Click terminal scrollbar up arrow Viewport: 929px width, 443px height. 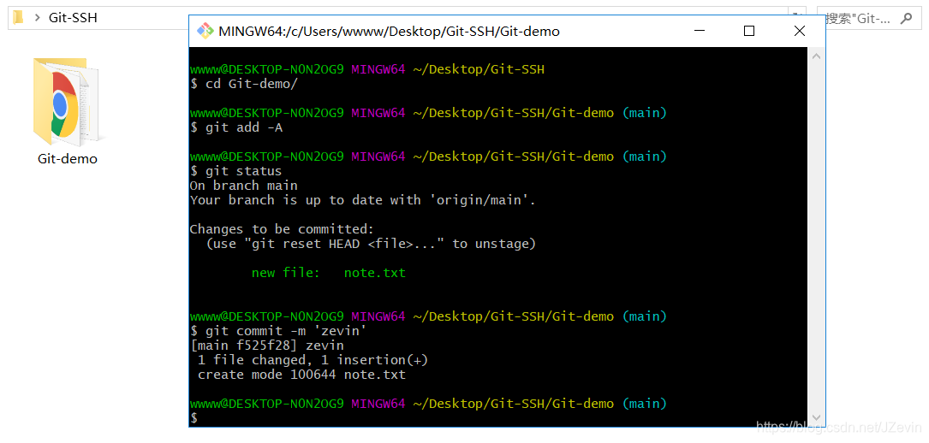click(x=816, y=56)
